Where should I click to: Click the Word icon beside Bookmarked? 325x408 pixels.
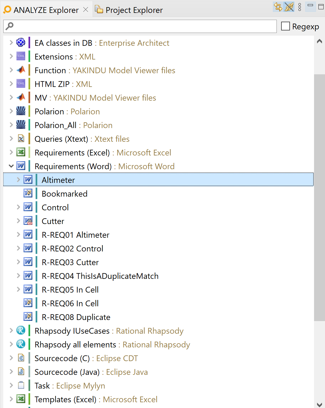tap(28, 193)
